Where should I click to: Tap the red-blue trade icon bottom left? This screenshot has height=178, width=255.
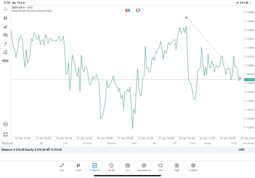(5, 134)
